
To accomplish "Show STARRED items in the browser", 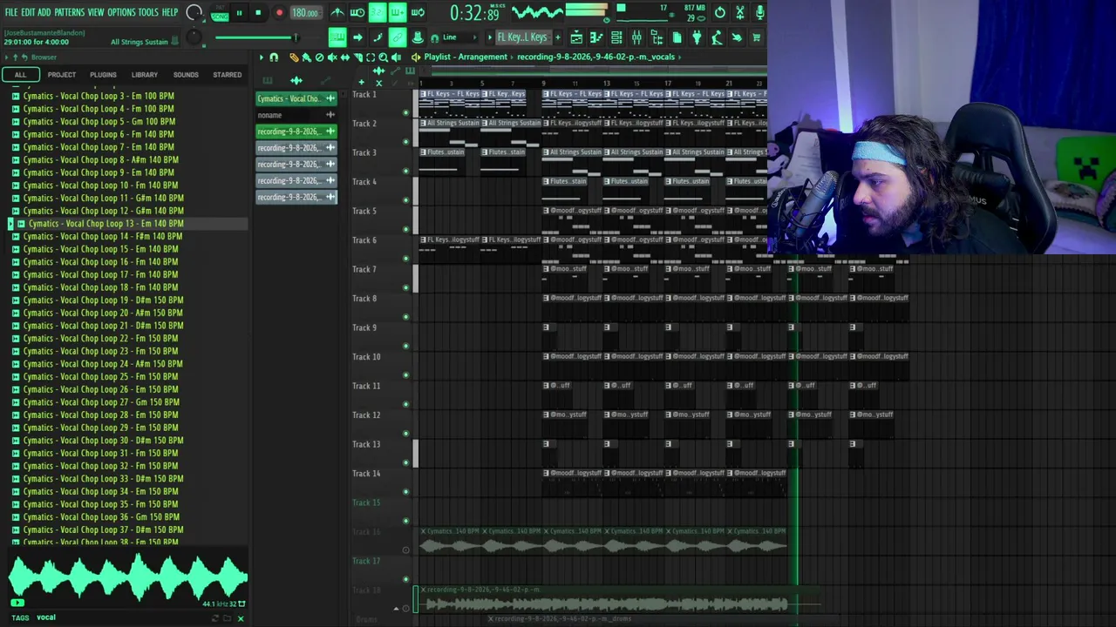I will [x=228, y=75].
